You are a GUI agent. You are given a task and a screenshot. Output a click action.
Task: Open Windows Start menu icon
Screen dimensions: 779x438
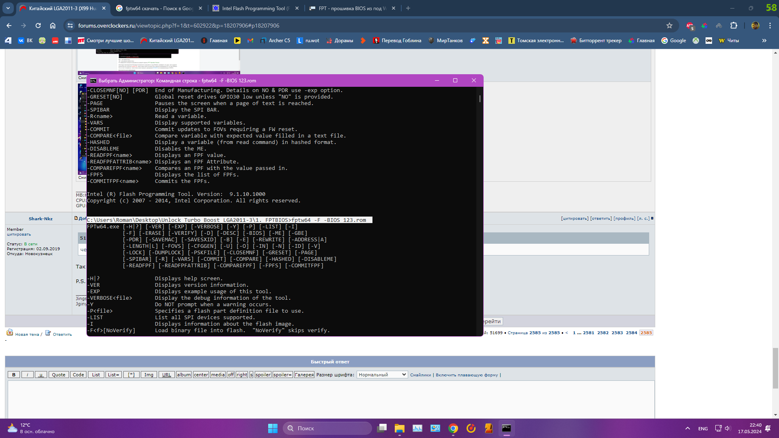(x=273, y=428)
